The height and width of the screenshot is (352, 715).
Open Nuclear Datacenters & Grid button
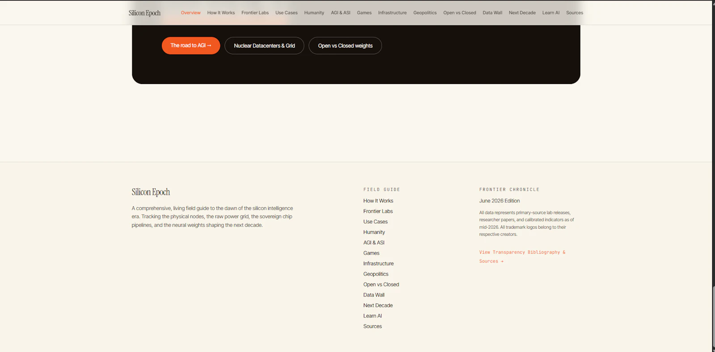point(264,46)
